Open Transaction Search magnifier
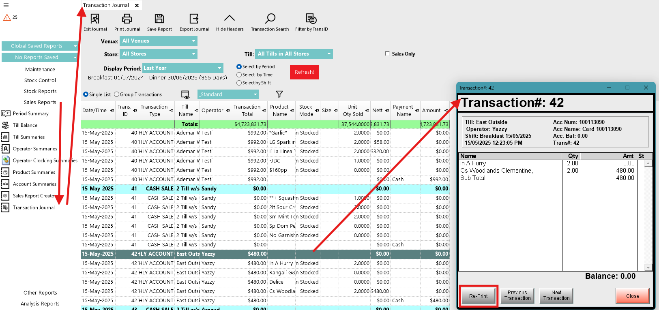Viewport: 659px width, 310px height. point(270,19)
